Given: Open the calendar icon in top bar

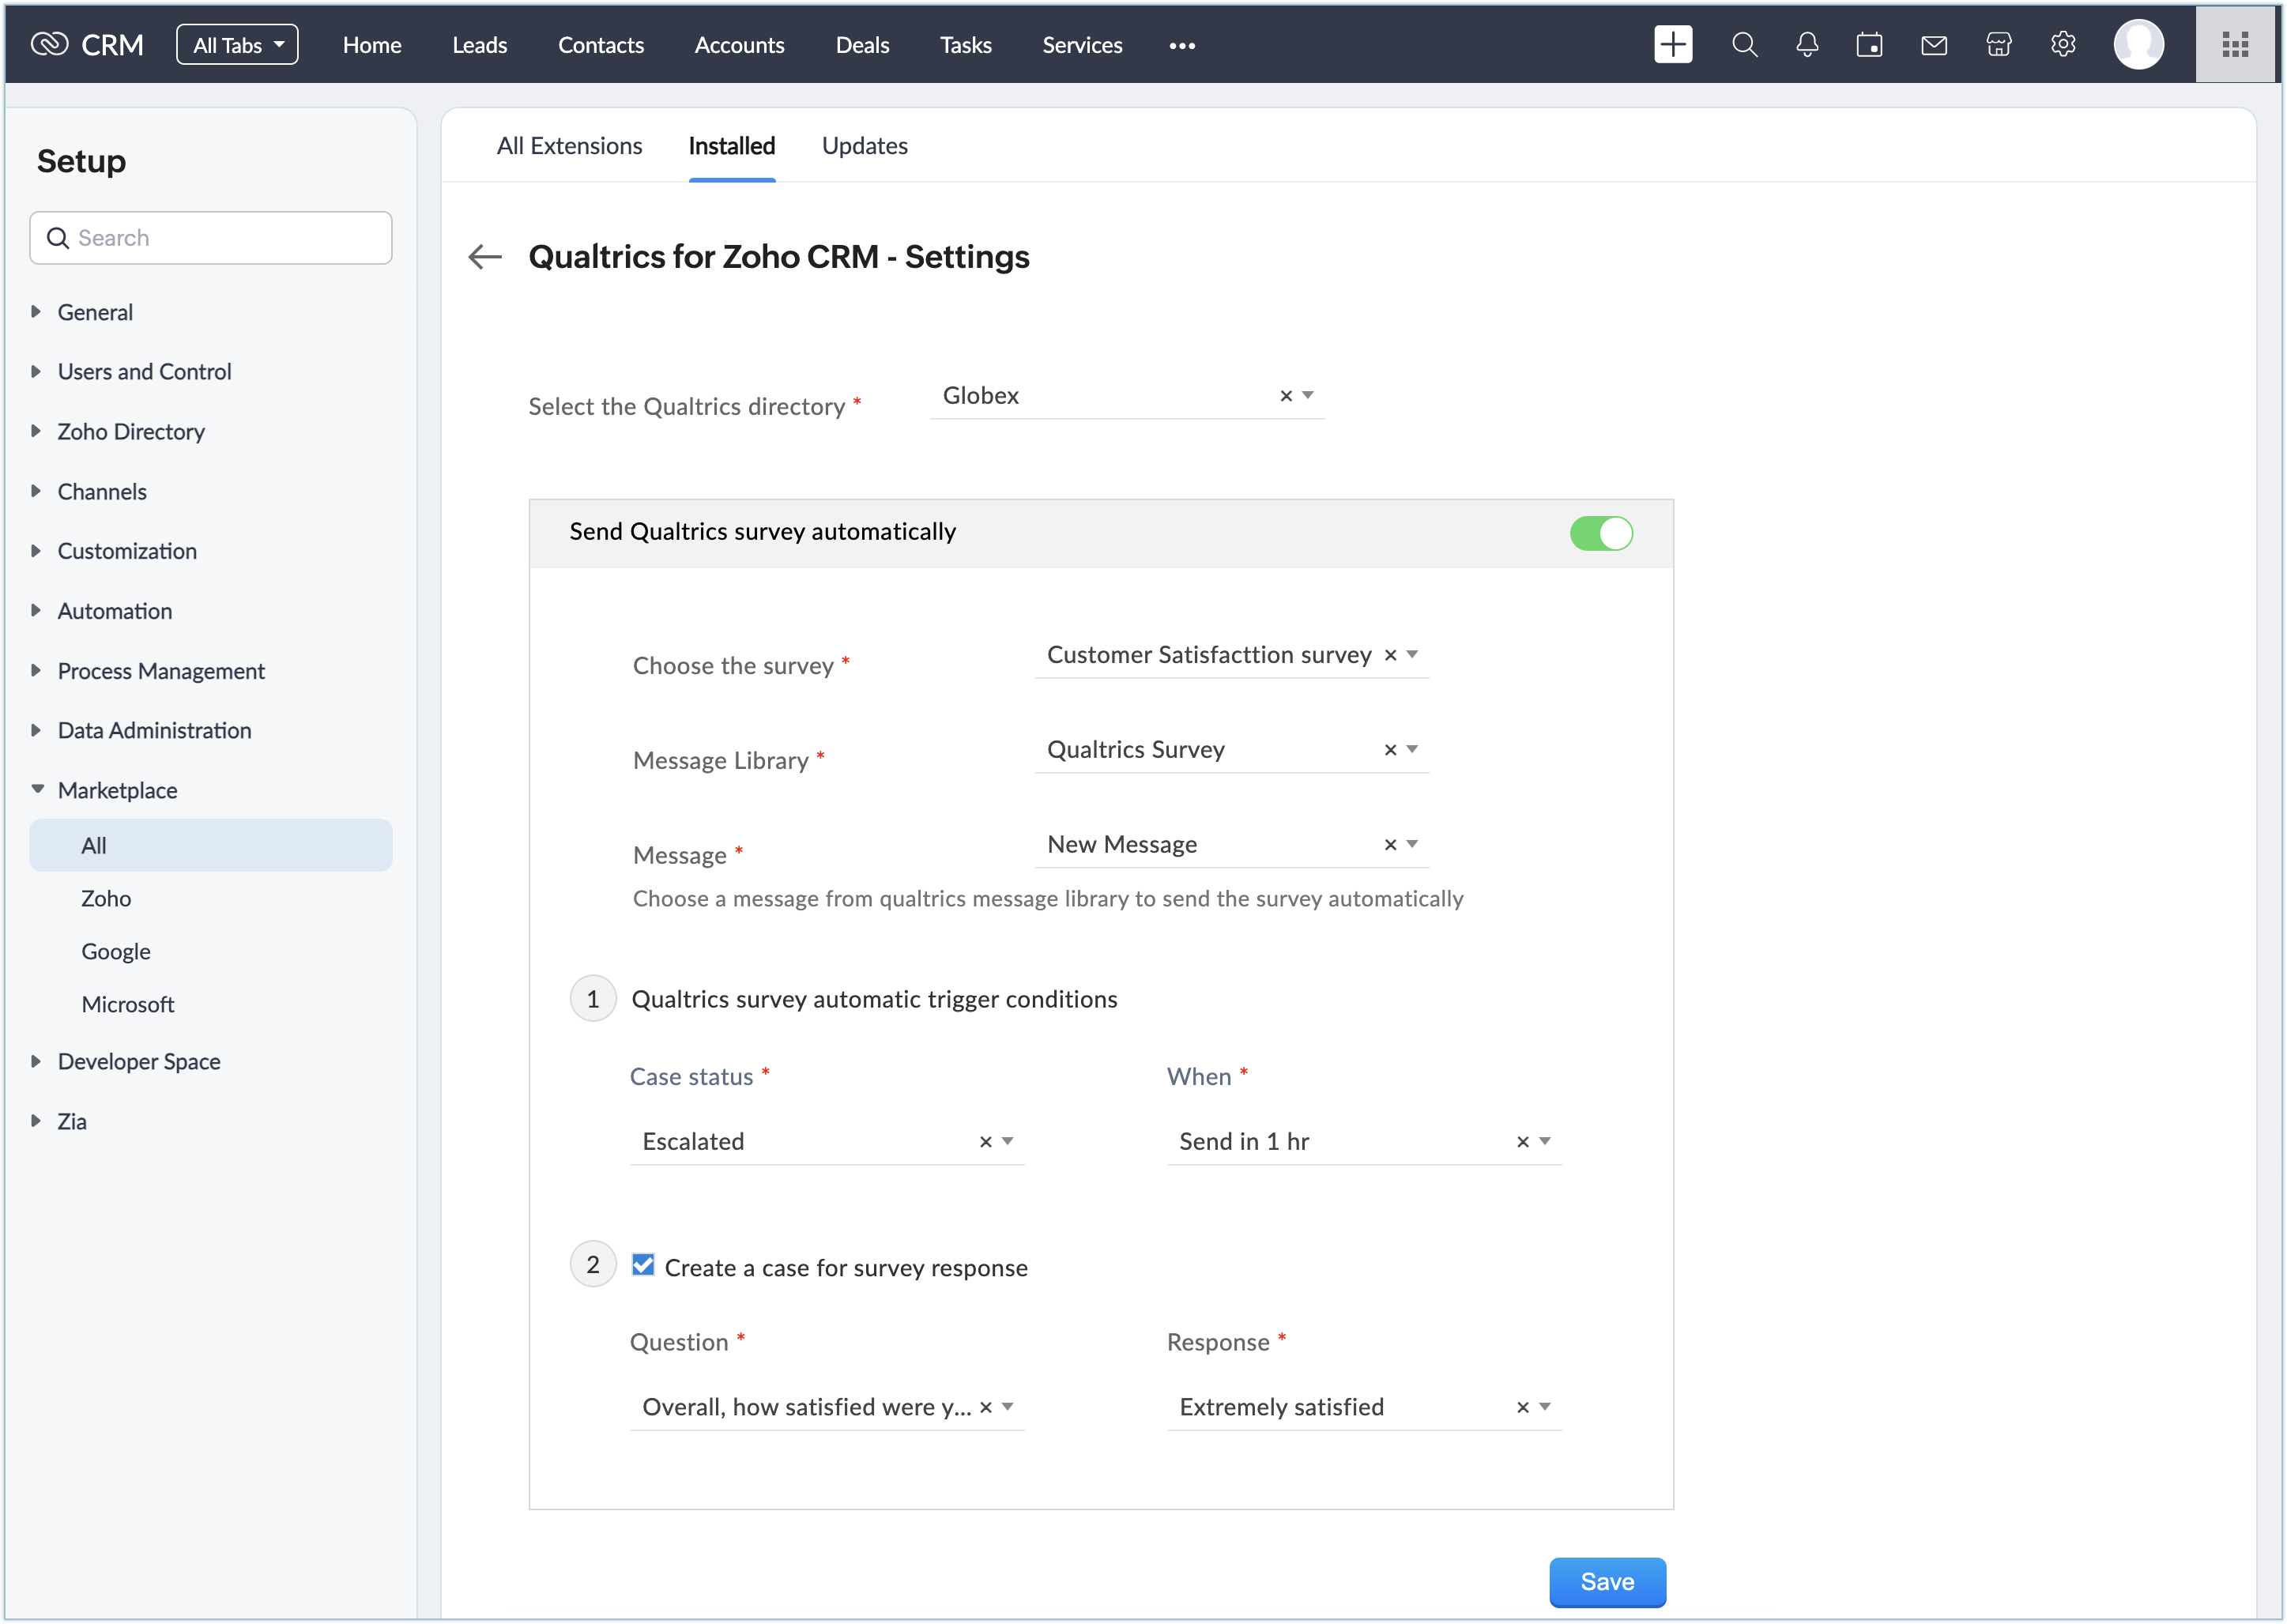Looking at the screenshot, I should 1869,45.
